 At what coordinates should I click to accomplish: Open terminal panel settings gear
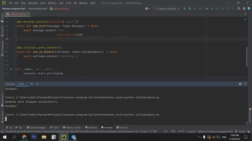click(240, 84)
